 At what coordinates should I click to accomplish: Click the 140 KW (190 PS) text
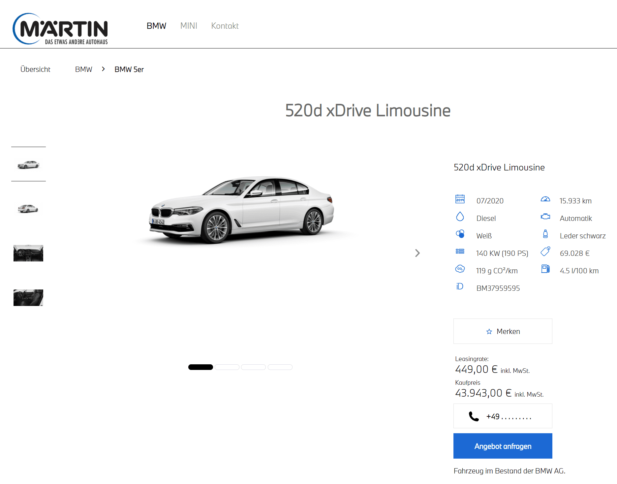pyautogui.click(x=502, y=253)
